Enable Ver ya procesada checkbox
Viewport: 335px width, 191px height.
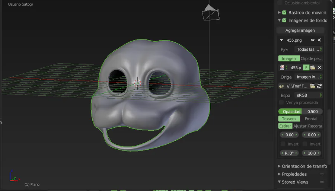coord(281,102)
